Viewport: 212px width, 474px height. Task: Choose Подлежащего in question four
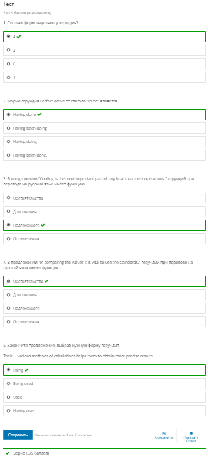(104, 309)
